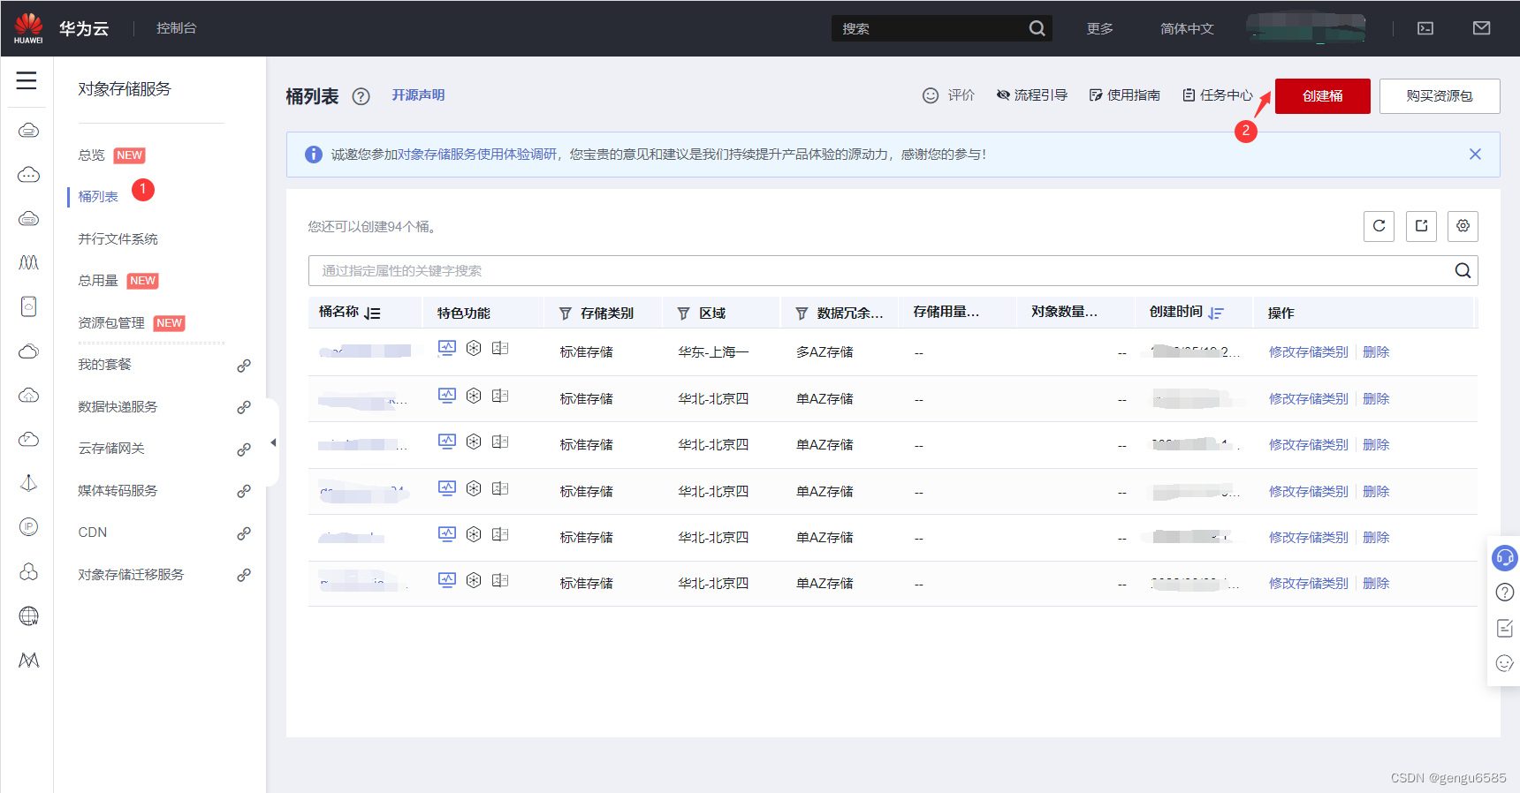Collapse the left navigation panel arrow
Viewport: 1520px width, 793px height.
tap(273, 442)
